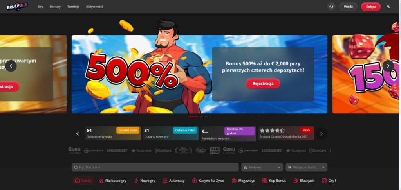Open the Bonusy menu item
The width and height of the screenshot is (401, 190).
pyautogui.click(x=55, y=7)
